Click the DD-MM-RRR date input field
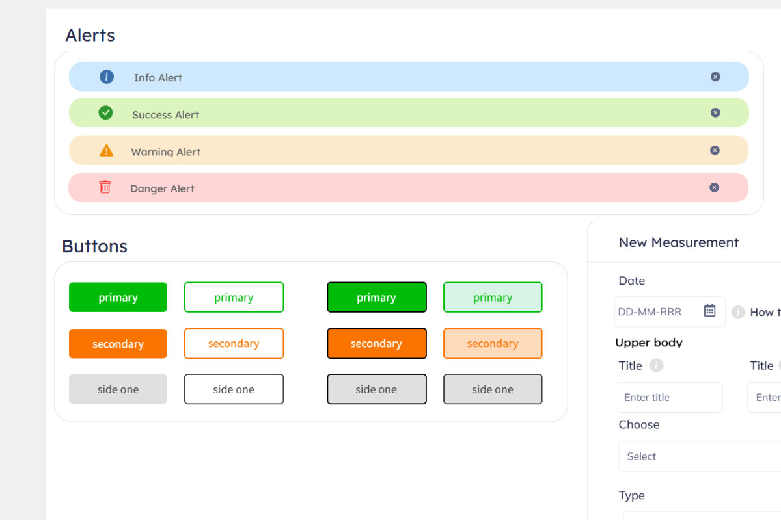This screenshot has height=520, width=781. (x=656, y=312)
